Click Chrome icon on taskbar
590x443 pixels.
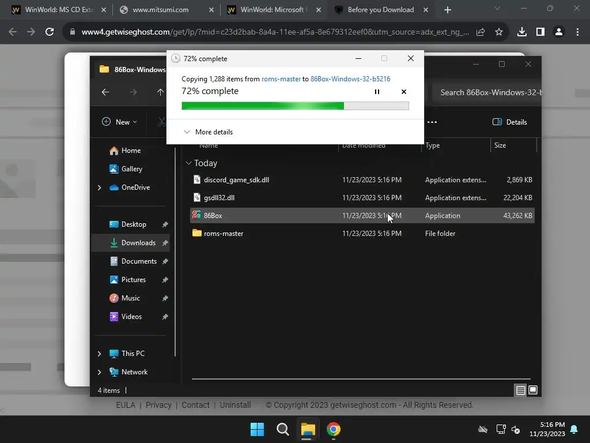(334, 429)
